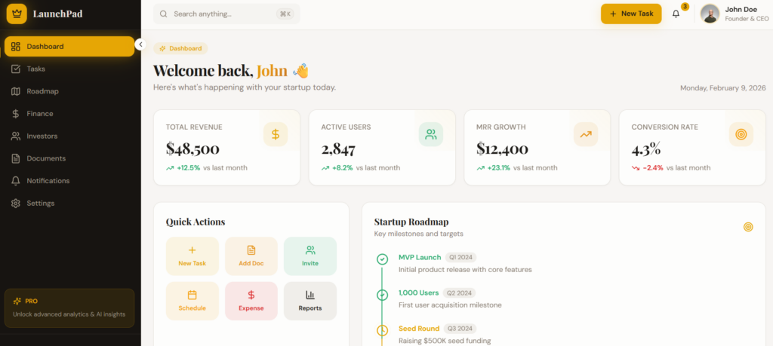Click the Q1 2024 tag

point(461,257)
